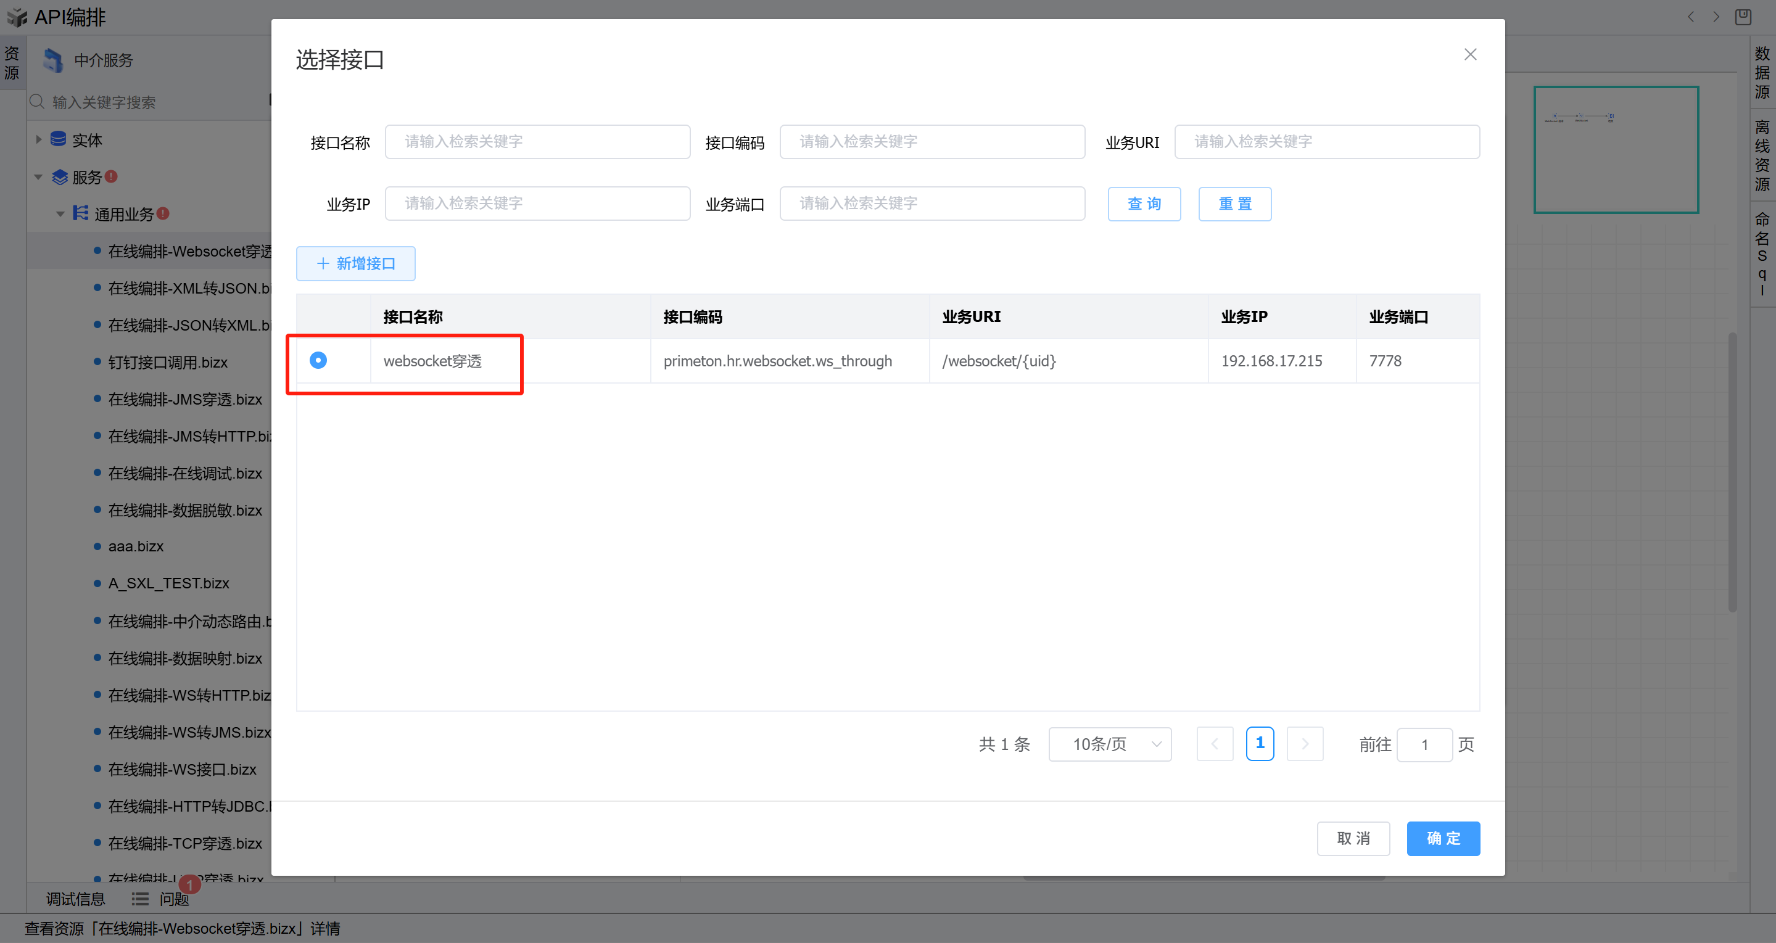Click the 新增接口 button
This screenshot has width=1776, height=943.
coord(356,264)
